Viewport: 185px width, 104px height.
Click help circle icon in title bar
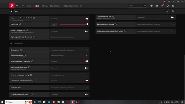pyautogui.click(x=169, y=1)
